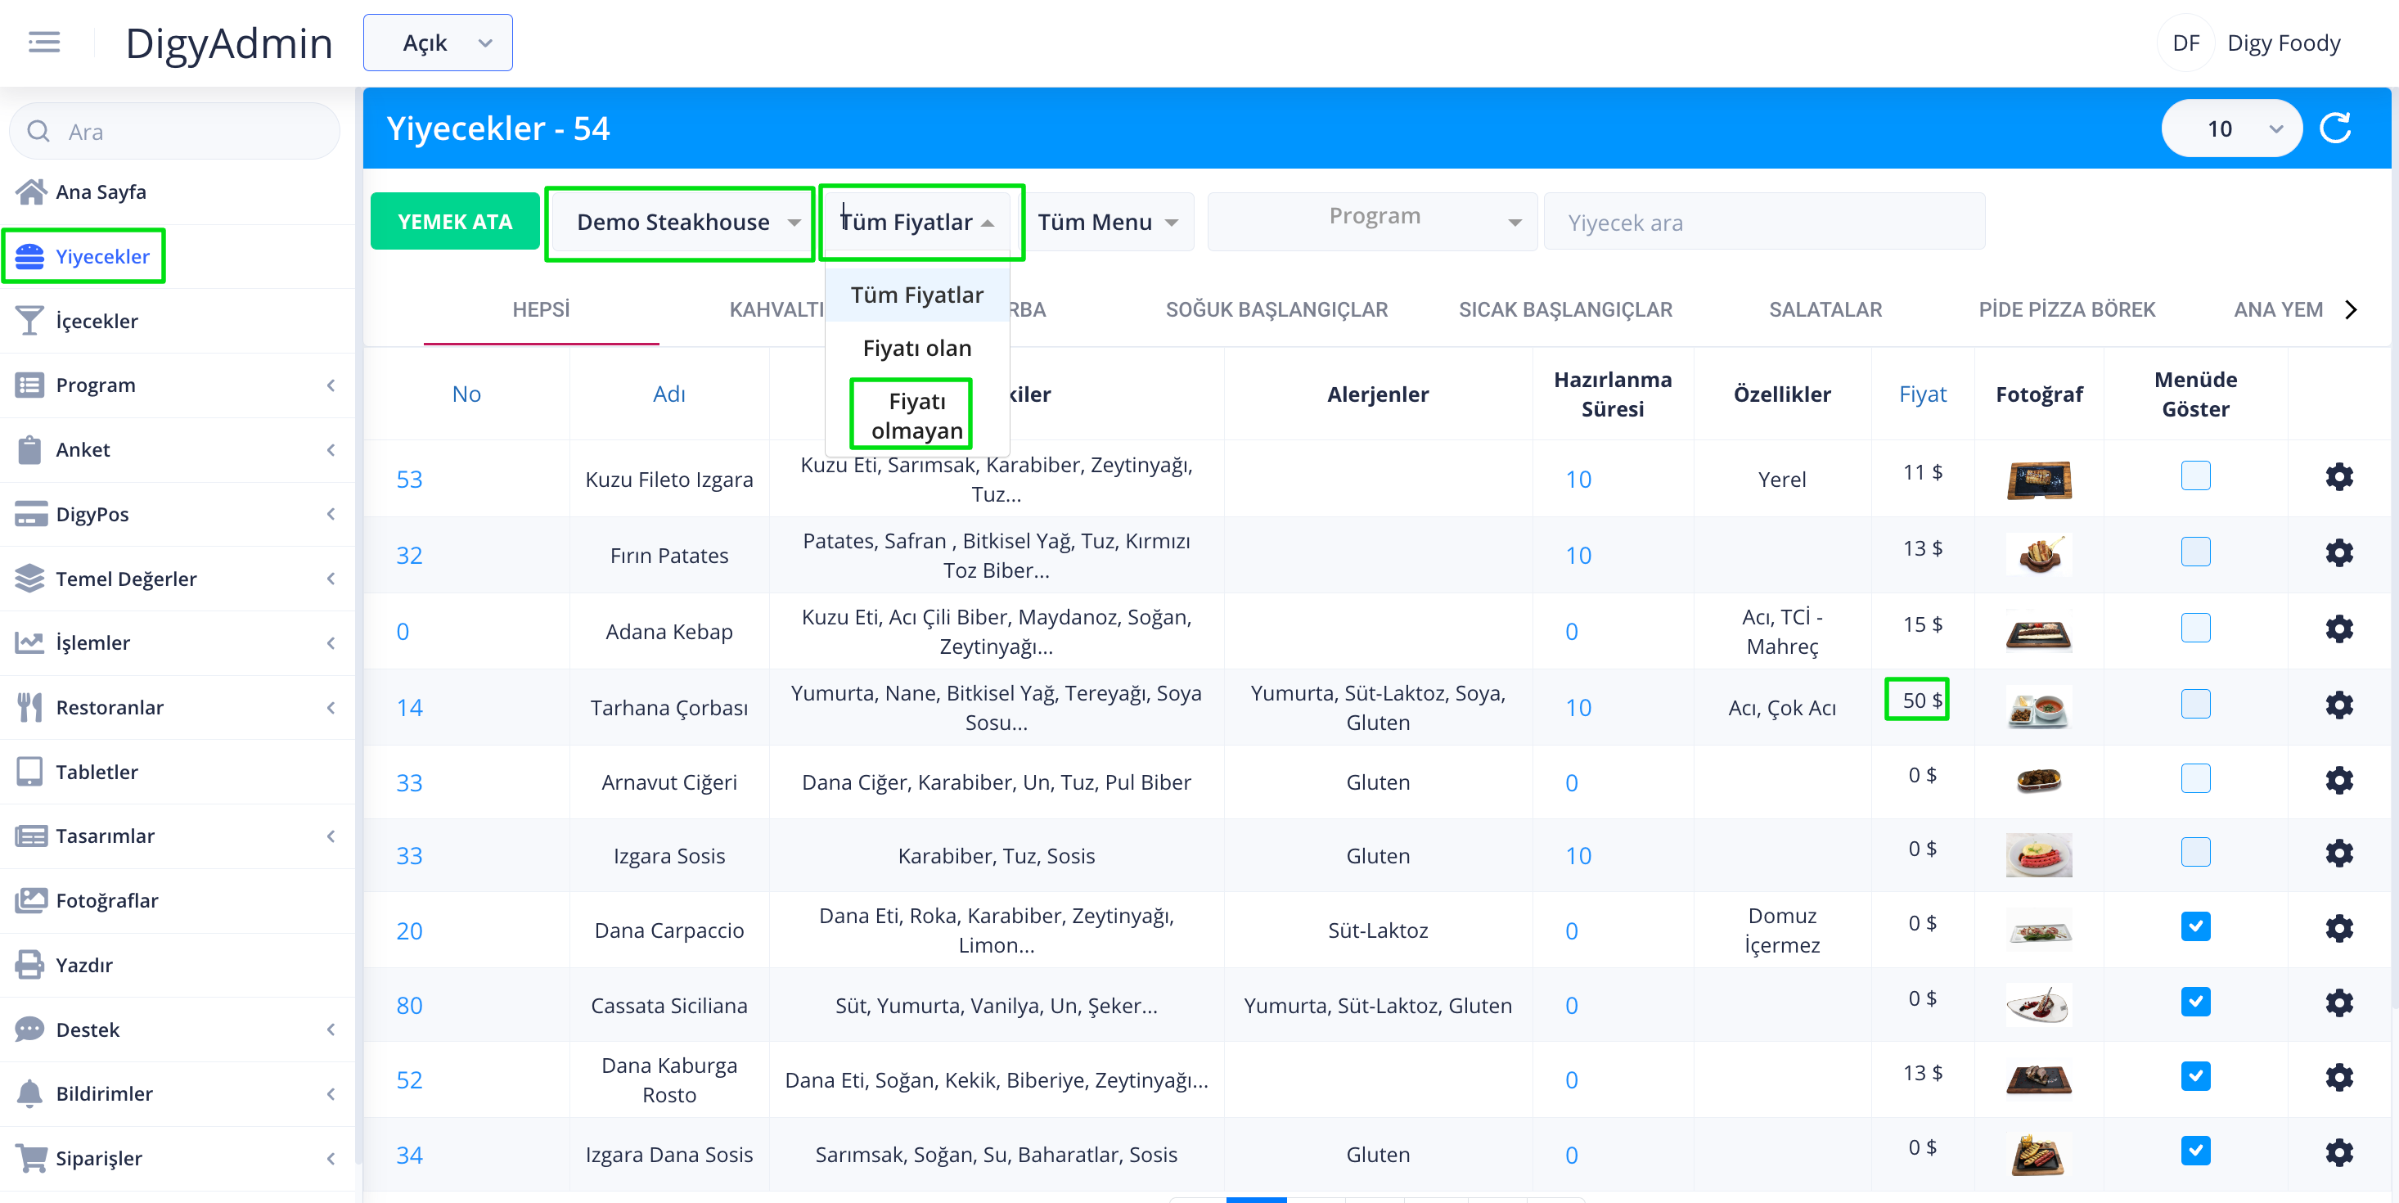
Task: Click the YEMEK ATA button
Action: click(x=454, y=223)
